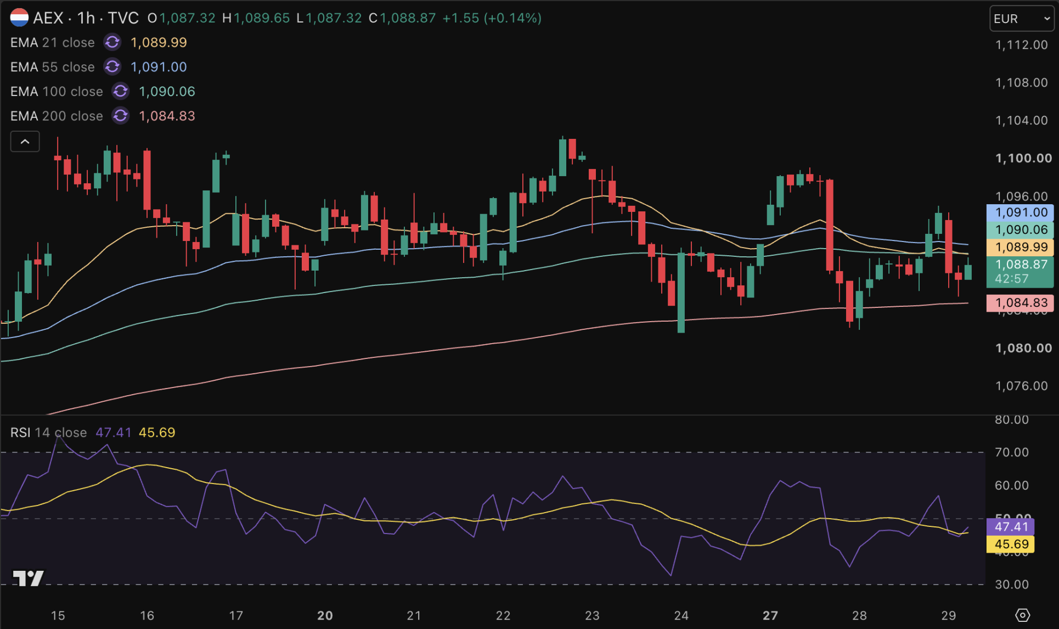Image resolution: width=1059 pixels, height=629 pixels.
Task: Click the EMA 21 value 1,089.99 in legend
Action: pyautogui.click(x=159, y=42)
